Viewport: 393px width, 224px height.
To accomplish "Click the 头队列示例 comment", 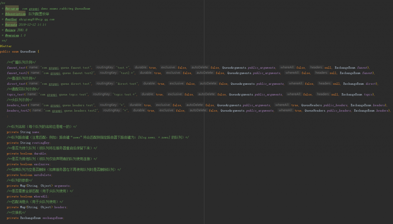I will coord(20,100).
